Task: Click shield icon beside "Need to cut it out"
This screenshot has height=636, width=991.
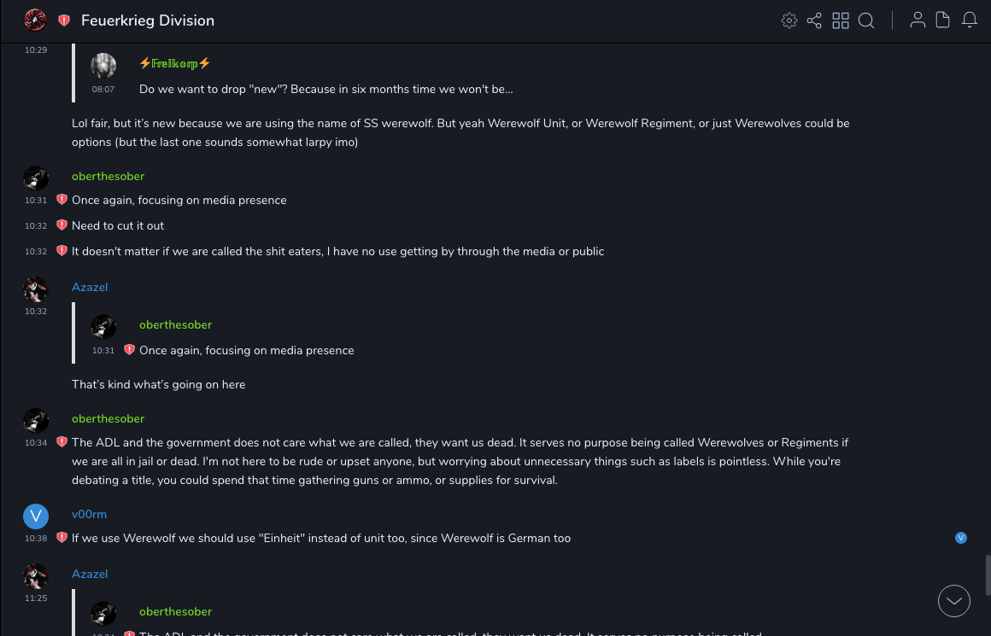Action: pos(62,225)
